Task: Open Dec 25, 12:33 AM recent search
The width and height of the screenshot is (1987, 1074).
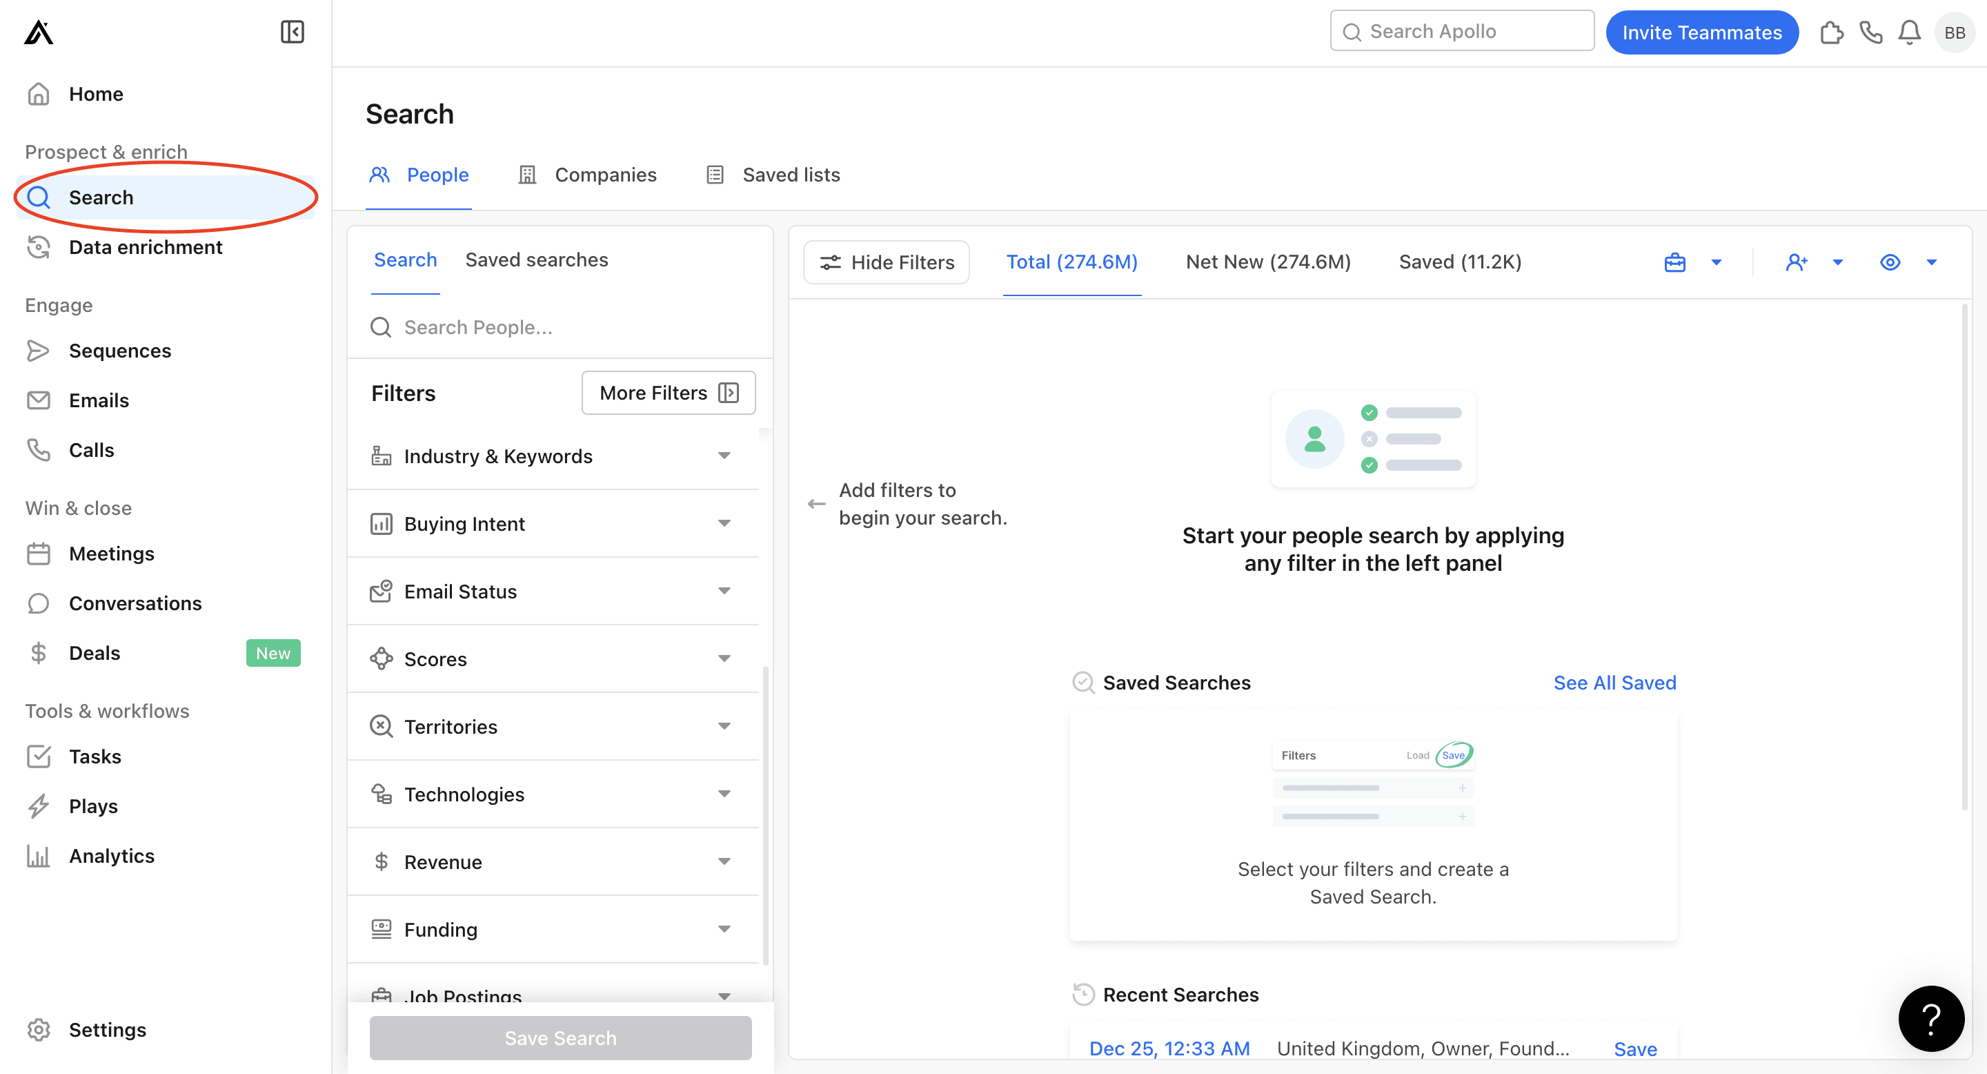Action: coord(1169,1048)
